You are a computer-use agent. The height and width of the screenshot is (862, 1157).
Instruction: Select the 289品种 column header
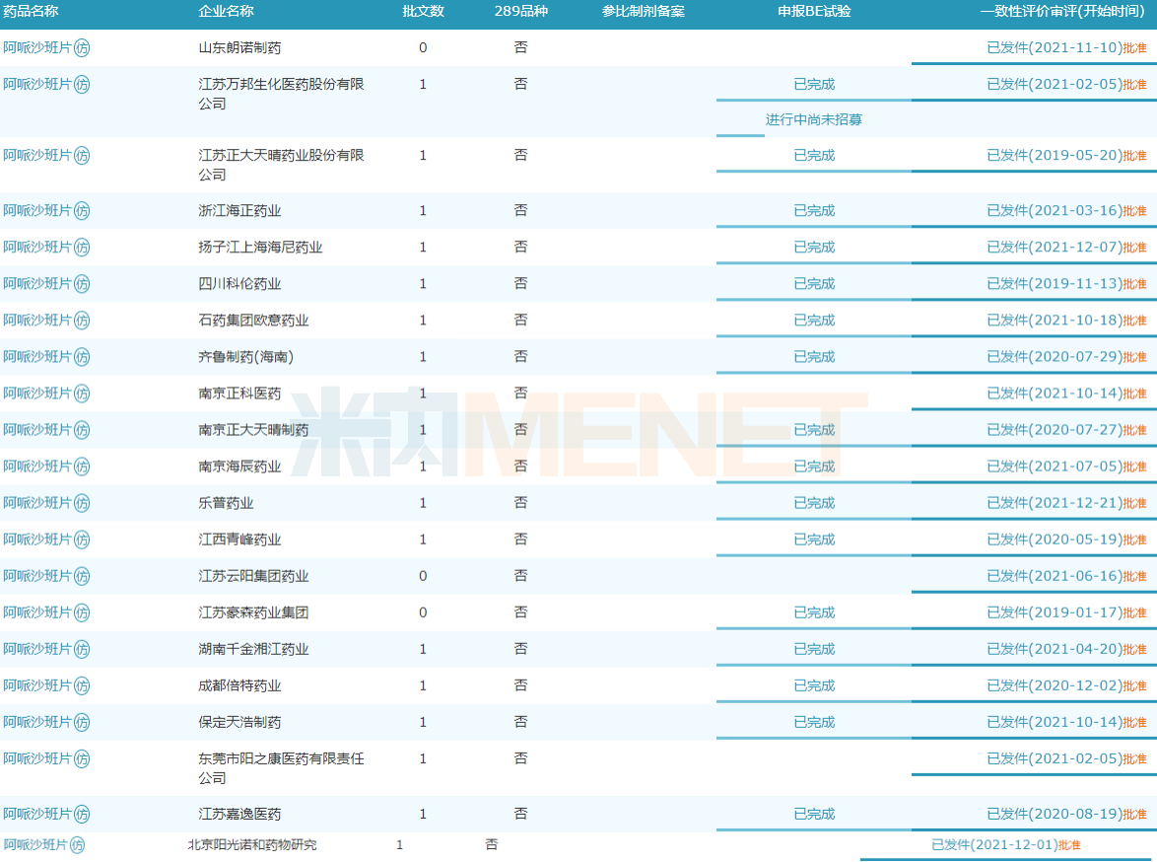[x=521, y=11]
